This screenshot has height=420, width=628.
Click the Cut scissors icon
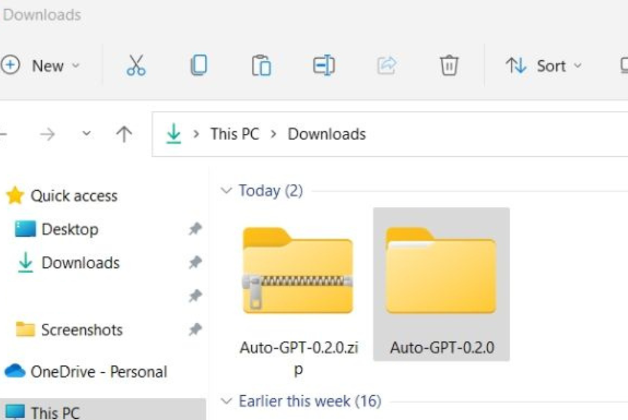136,65
